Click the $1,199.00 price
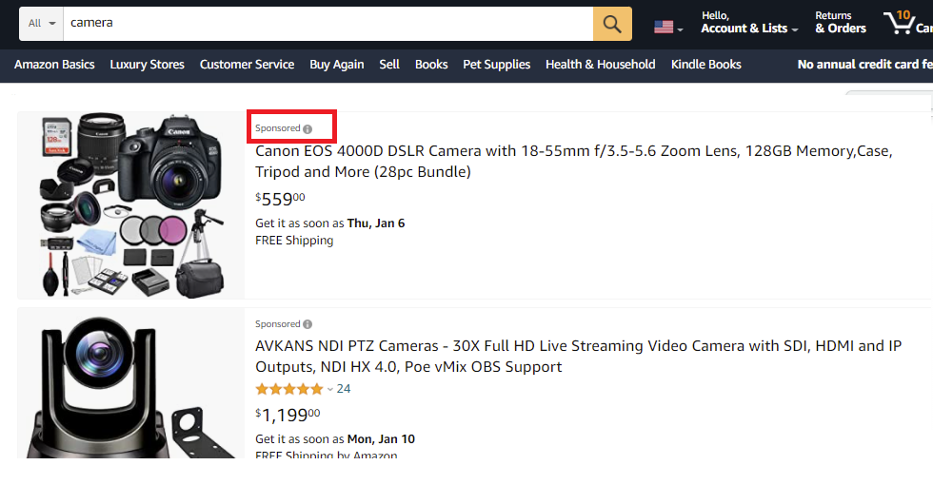 [288, 415]
